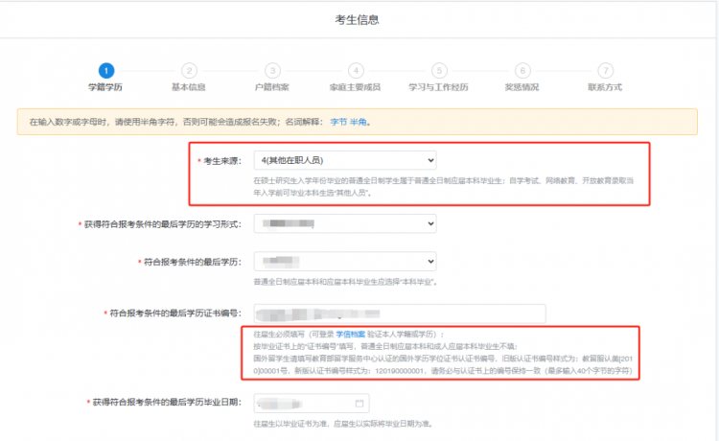The height and width of the screenshot is (441, 719).
Task: Select the step 3 circle icon
Action: coord(272,70)
